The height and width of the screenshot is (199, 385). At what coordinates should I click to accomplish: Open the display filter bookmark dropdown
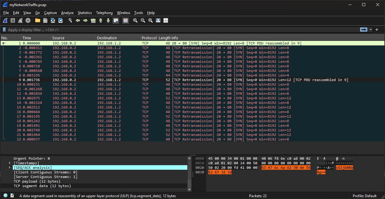[4, 30]
